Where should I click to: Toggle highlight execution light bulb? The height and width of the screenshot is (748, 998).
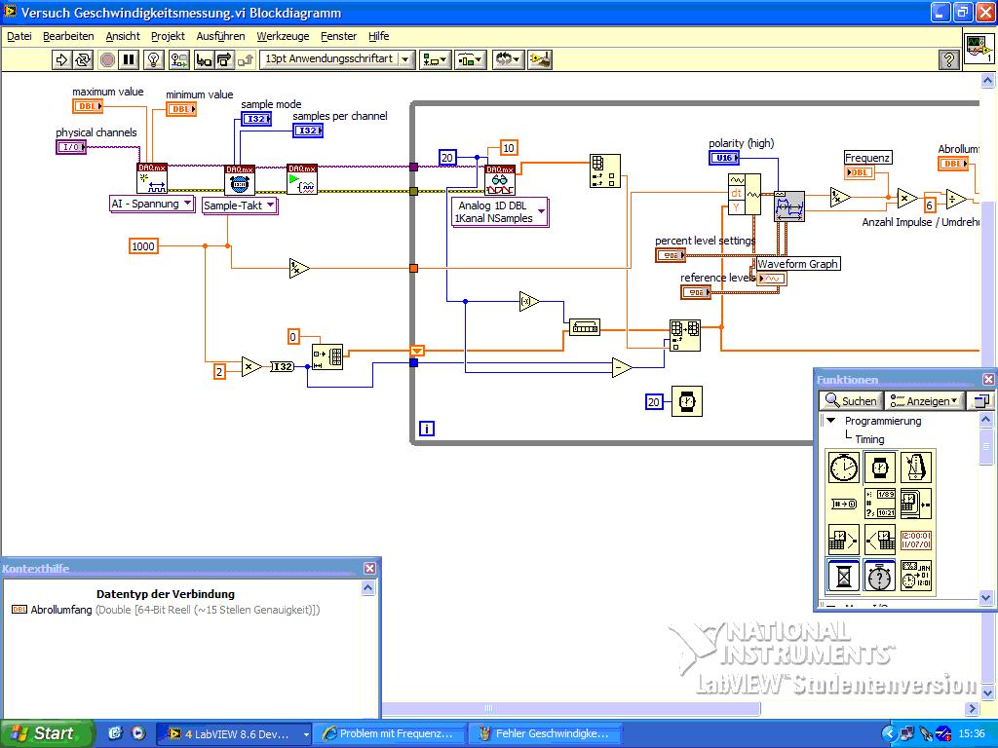[153, 59]
